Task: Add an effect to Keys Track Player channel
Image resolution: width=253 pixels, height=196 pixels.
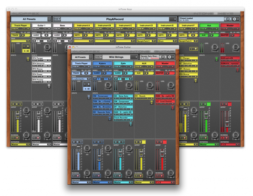Action: (x=28, y=58)
